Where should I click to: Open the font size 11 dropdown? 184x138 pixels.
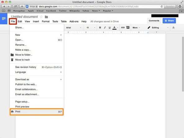[x=91, y=28]
